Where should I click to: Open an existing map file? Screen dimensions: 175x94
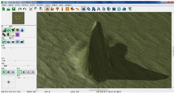tap(8, 9)
